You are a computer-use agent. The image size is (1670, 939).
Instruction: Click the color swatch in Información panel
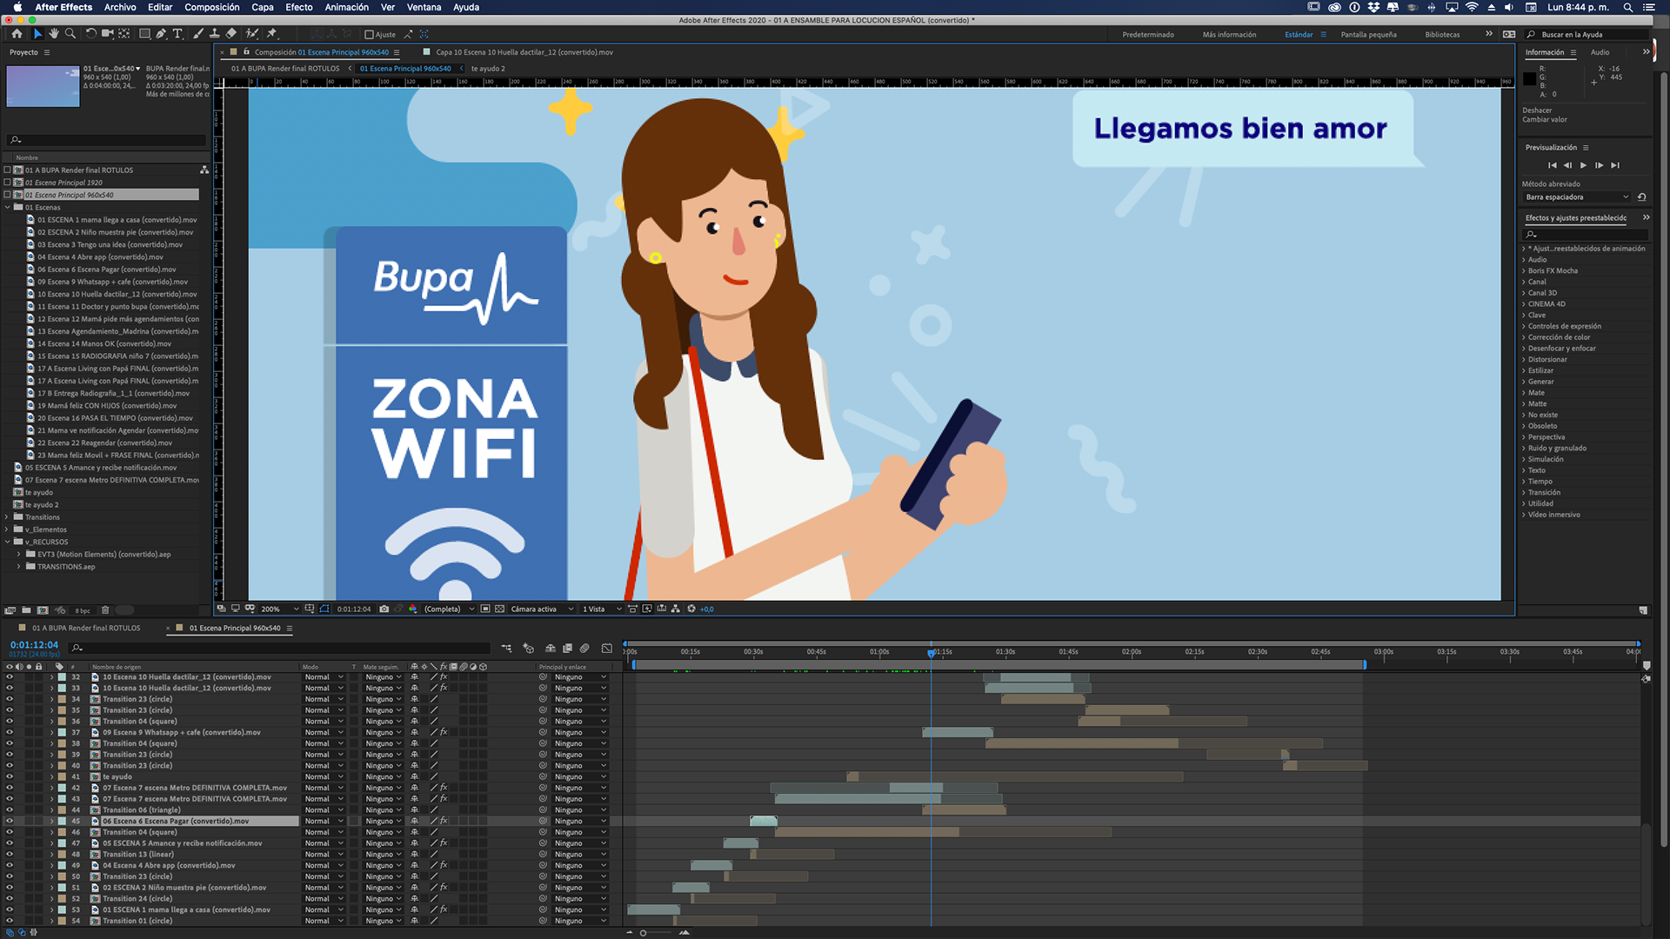coord(1529,79)
